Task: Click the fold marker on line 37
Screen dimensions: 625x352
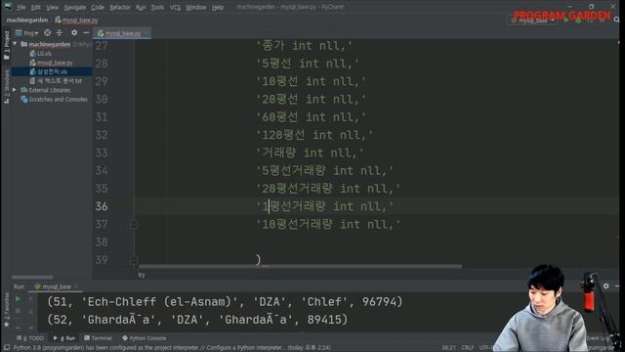Action: pyautogui.click(x=135, y=225)
